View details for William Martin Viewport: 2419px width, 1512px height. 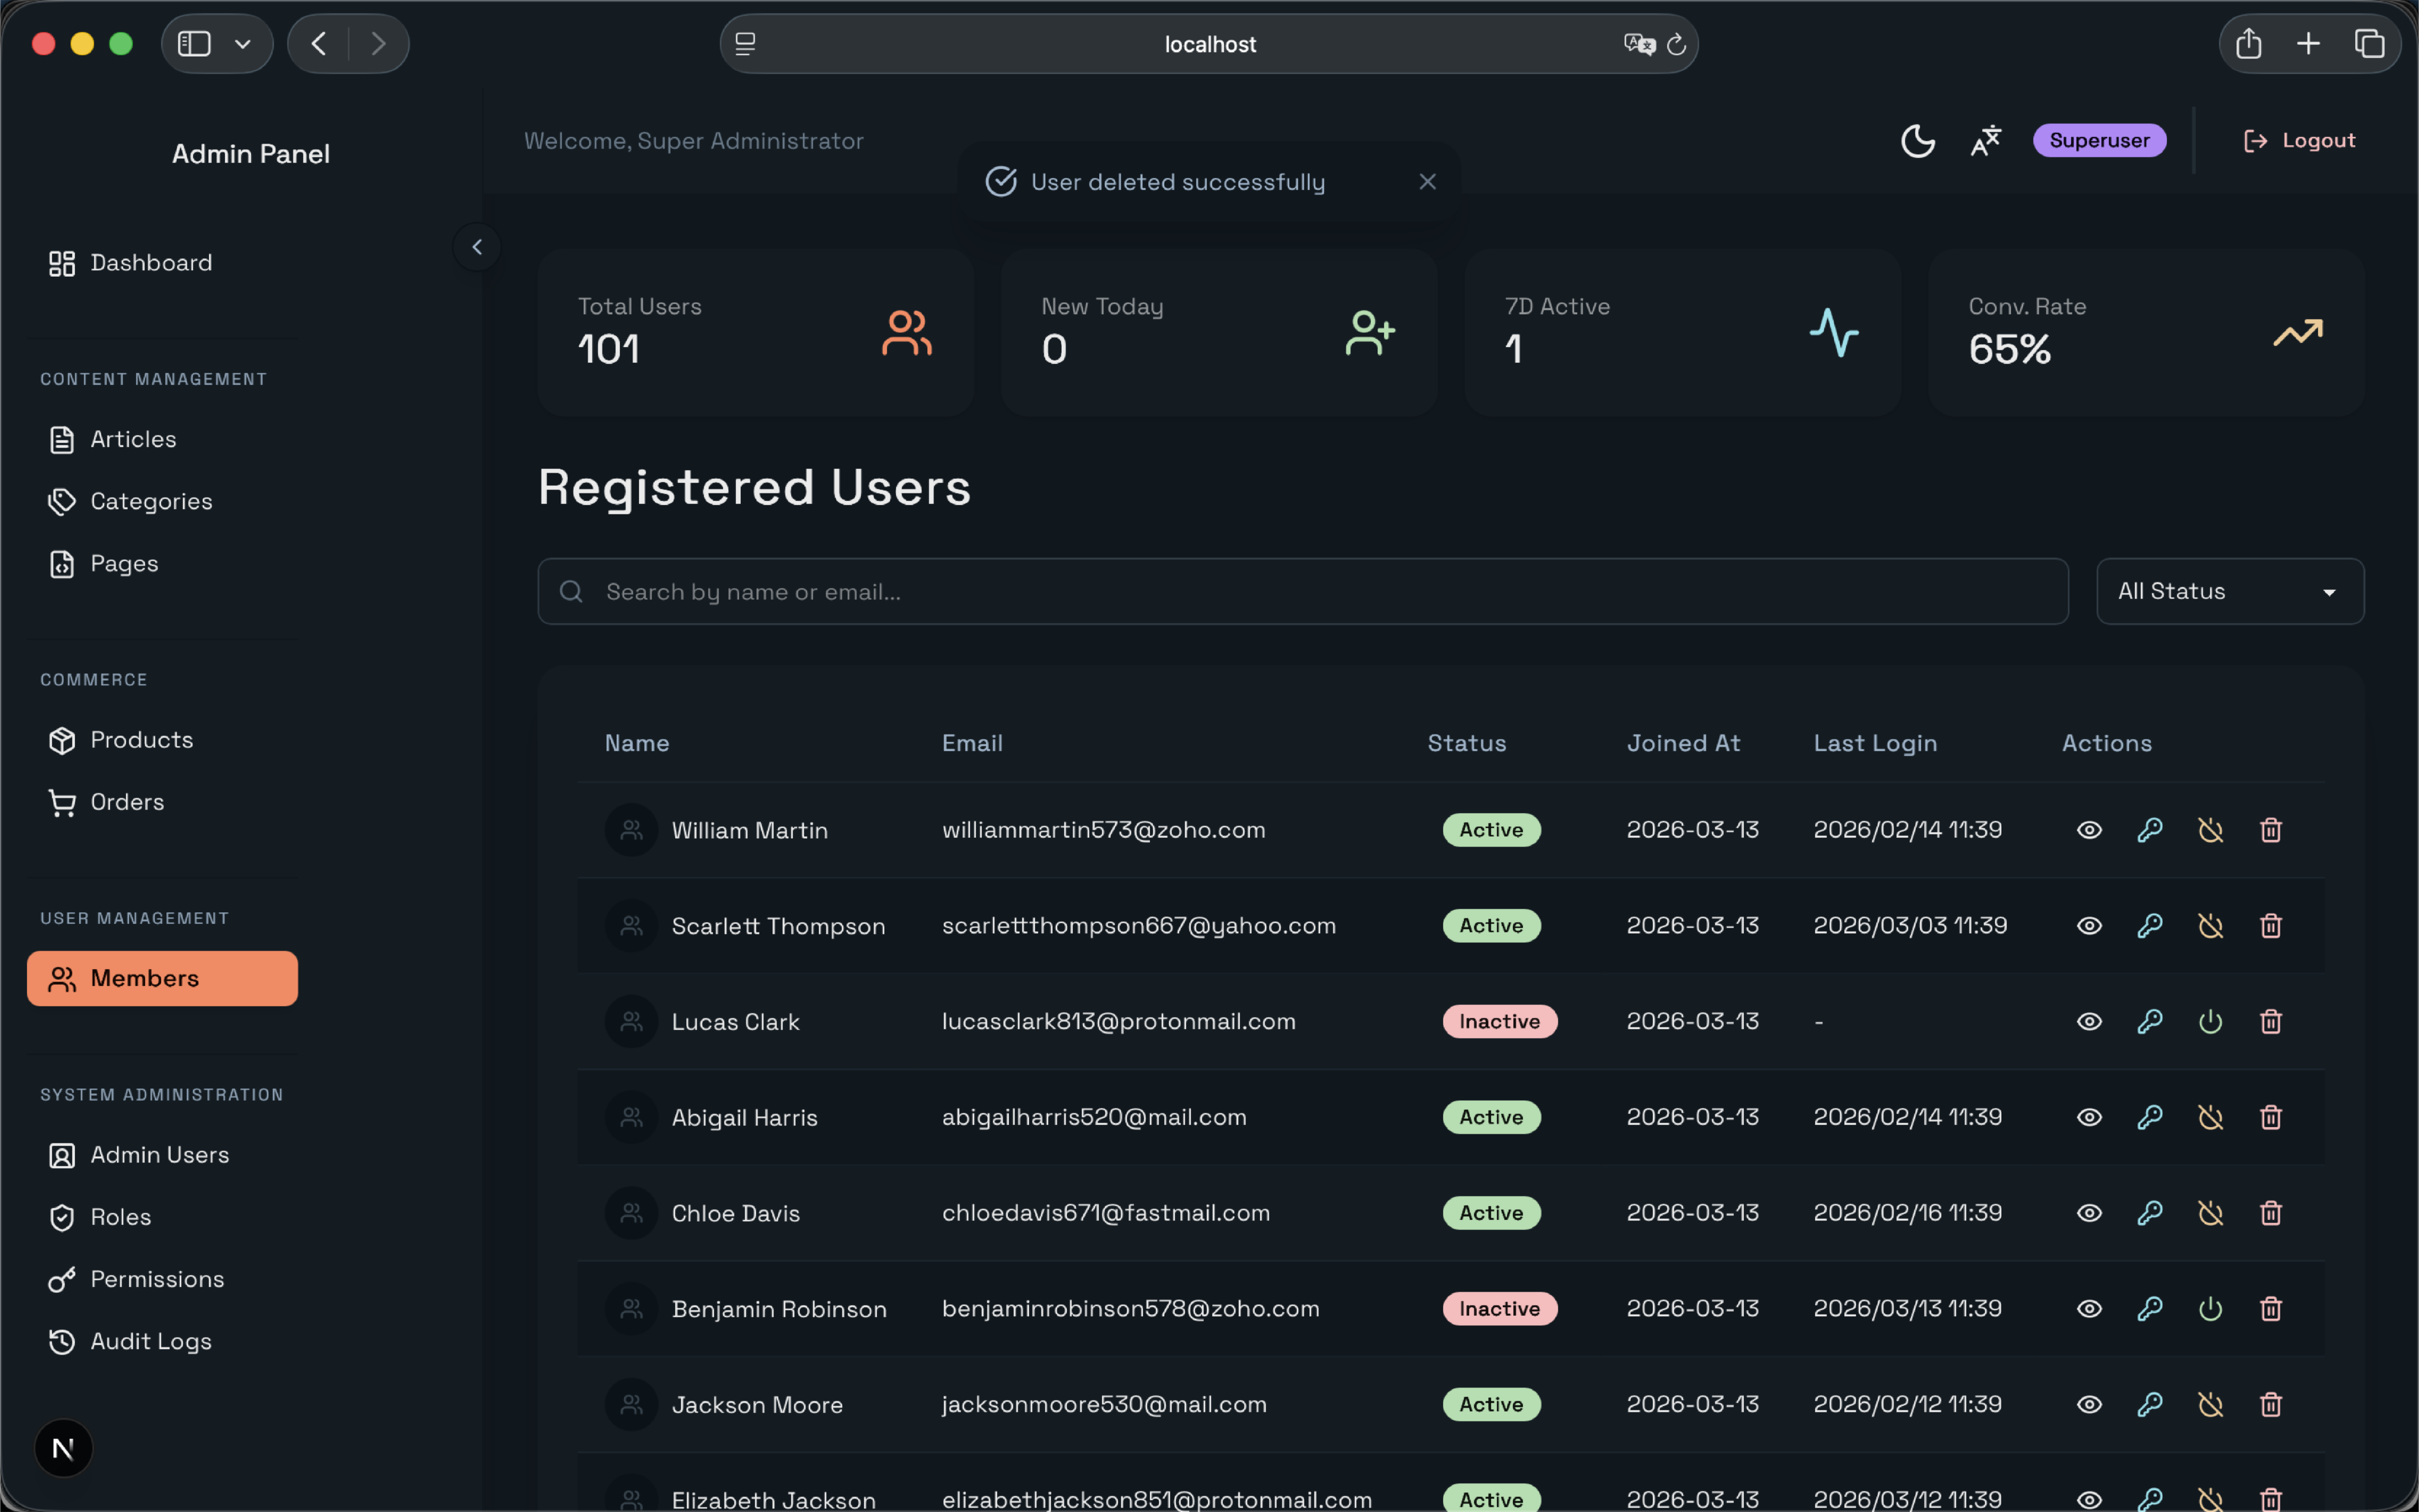pos(2089,830)
